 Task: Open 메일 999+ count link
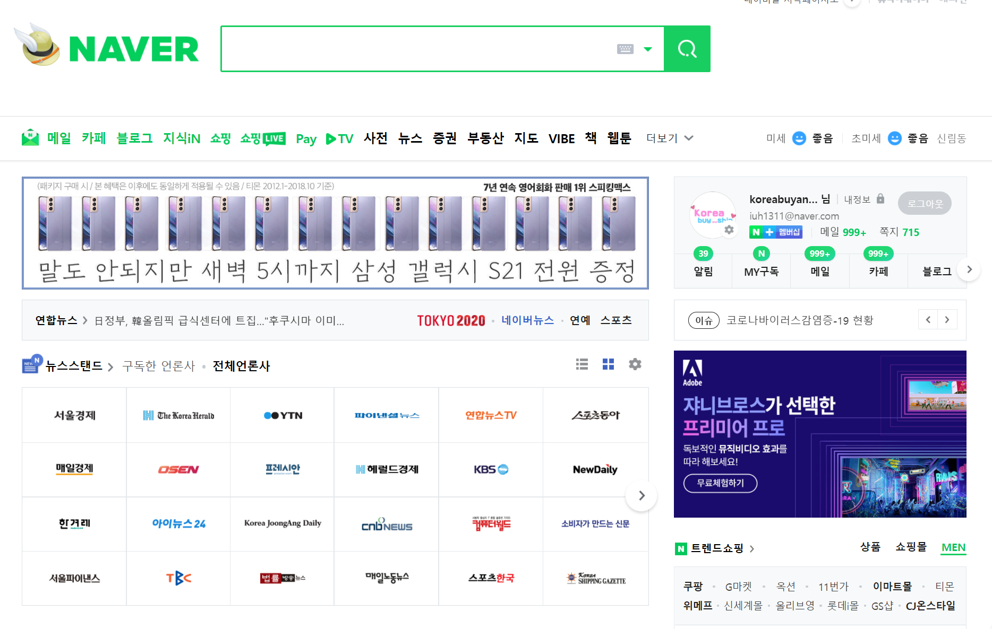[x=843, y=232]
